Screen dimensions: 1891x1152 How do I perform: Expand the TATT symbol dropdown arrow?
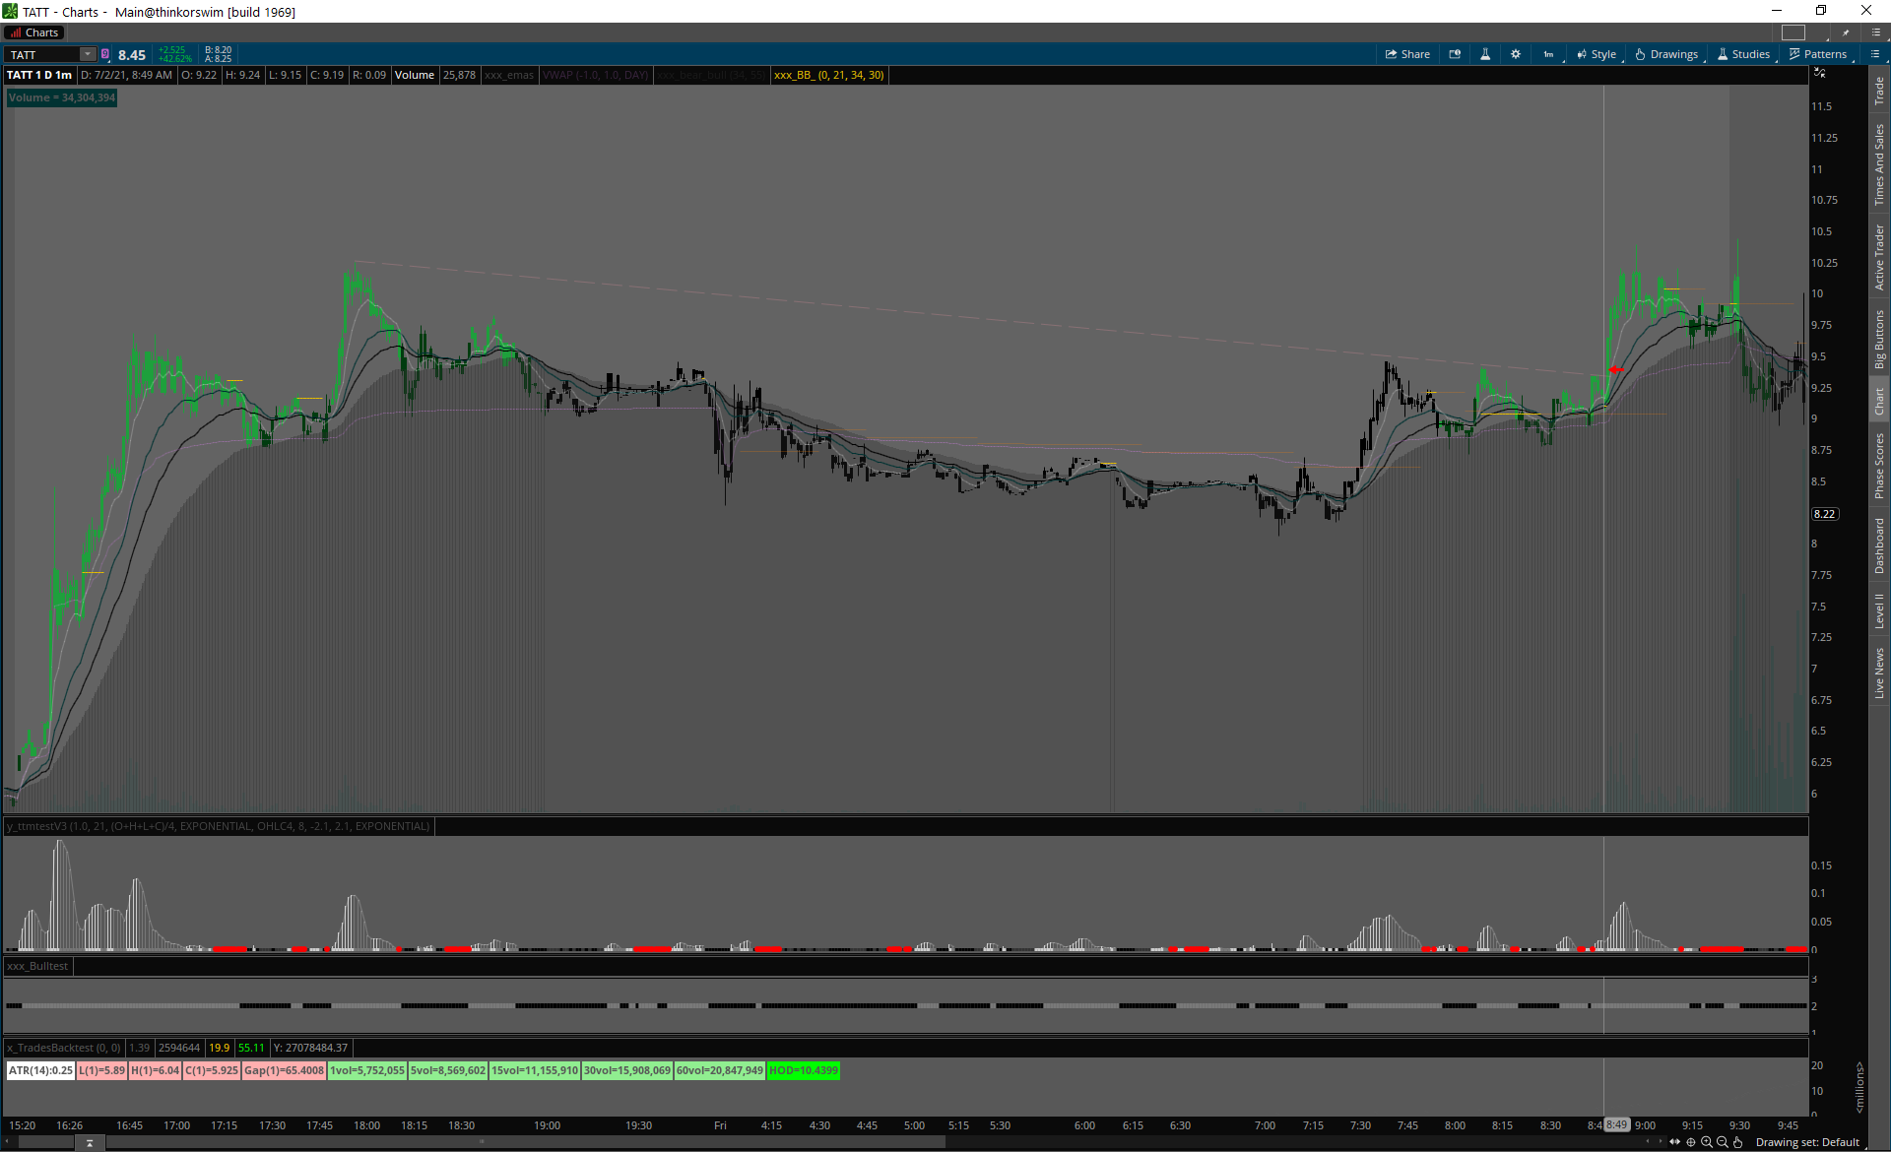(88, 54)
